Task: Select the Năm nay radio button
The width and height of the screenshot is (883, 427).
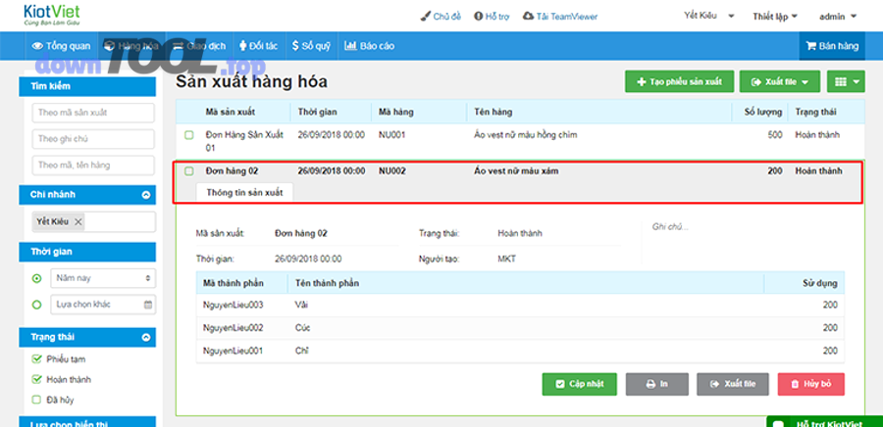Action: (x=37, y=279)
